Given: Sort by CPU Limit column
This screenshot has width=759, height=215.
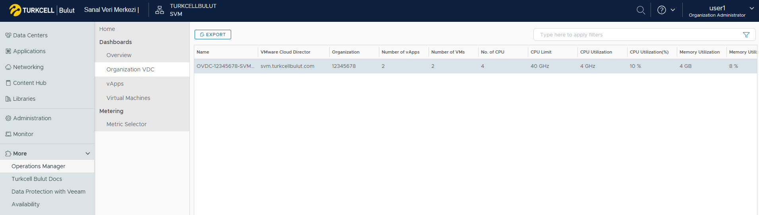Looking at the screenshot, I should pyautogui.click(x=541, y=52).
